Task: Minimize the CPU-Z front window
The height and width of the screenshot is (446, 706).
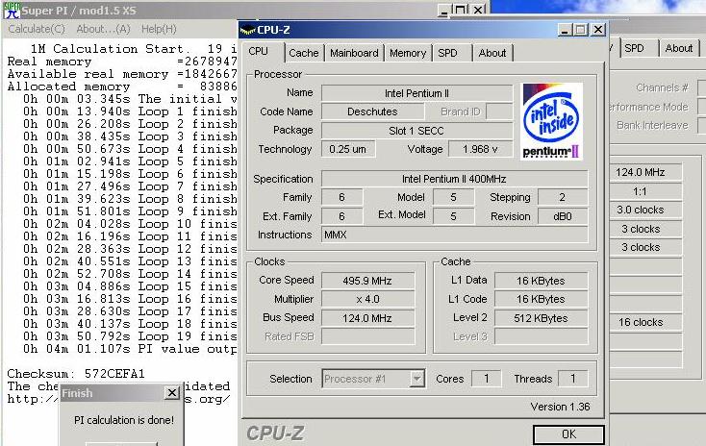Action: [x=565, y=30]
